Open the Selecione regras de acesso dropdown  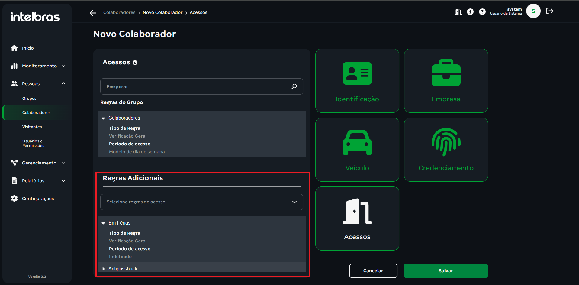click(201, 202)
